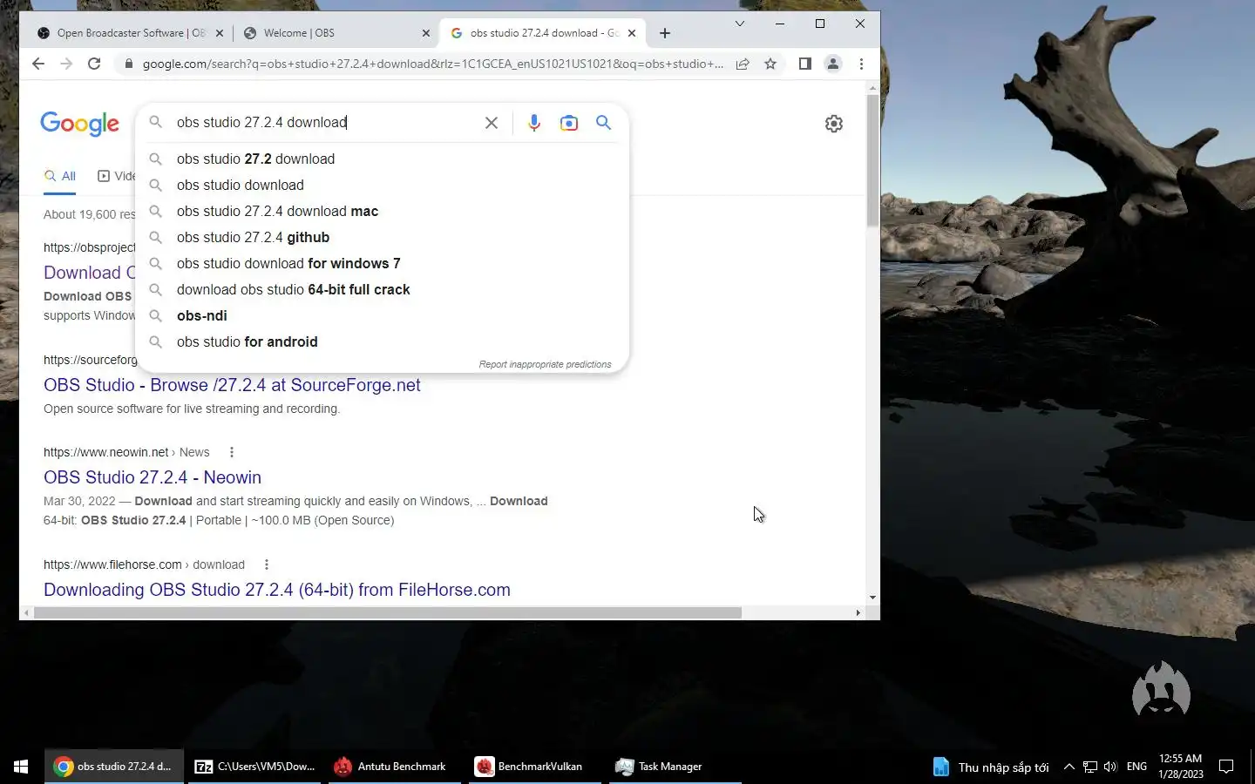1255x784 pixels.
Task: Click the blue magnifier search button
Action: 603,123
